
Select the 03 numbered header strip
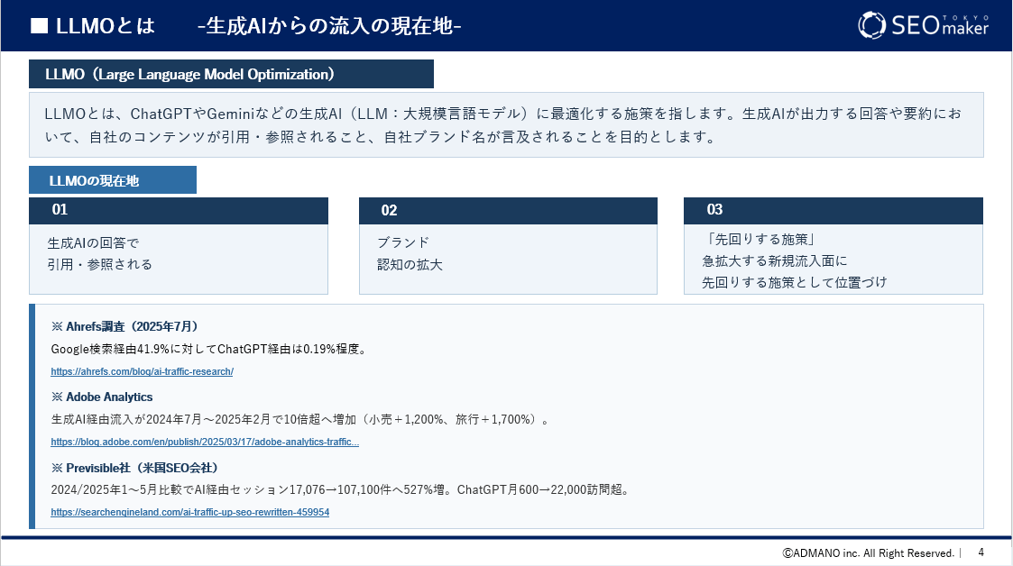pos(833,210)
